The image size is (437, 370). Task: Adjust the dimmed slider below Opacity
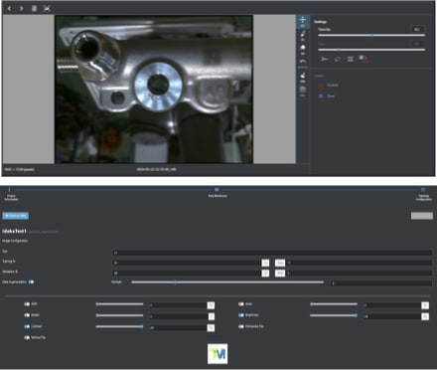coord(371,50)
